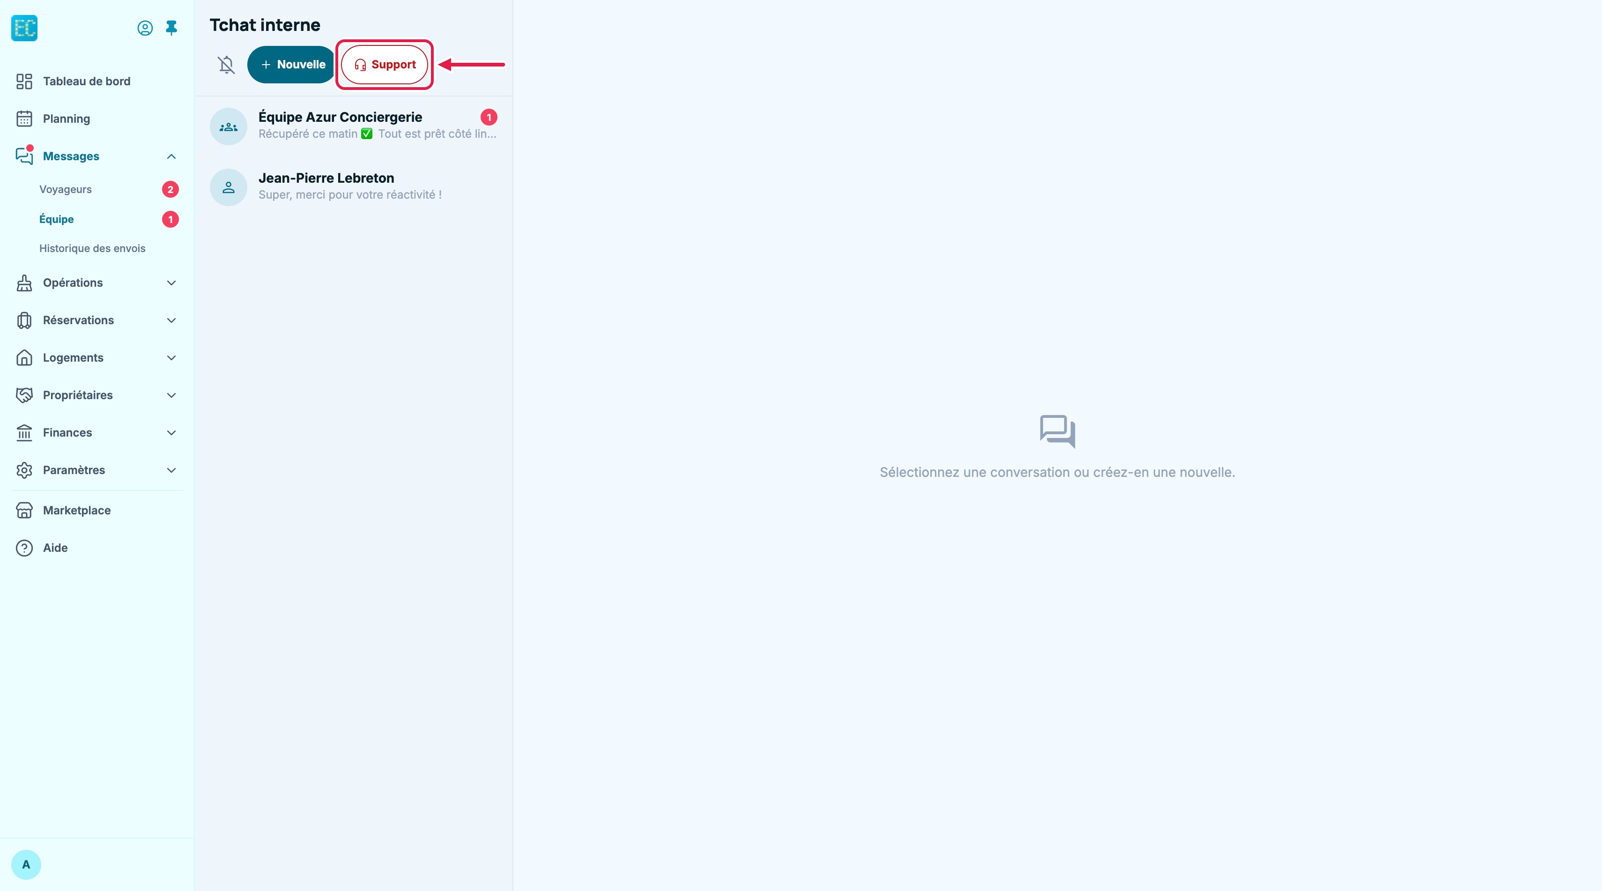Open Jean-Pierre Lebreton conversation
Screen dimensions: 1602x891
[354, 187]
